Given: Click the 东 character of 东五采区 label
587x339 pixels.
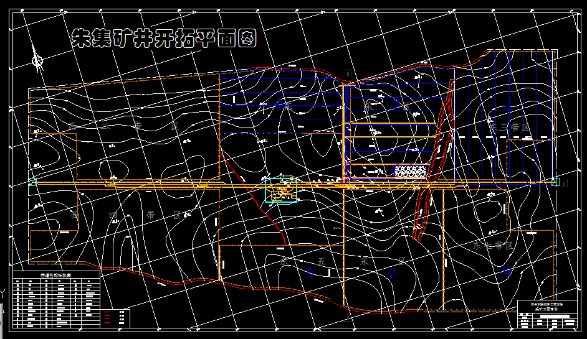Looking at the screenshot, I should click(285, 261).
